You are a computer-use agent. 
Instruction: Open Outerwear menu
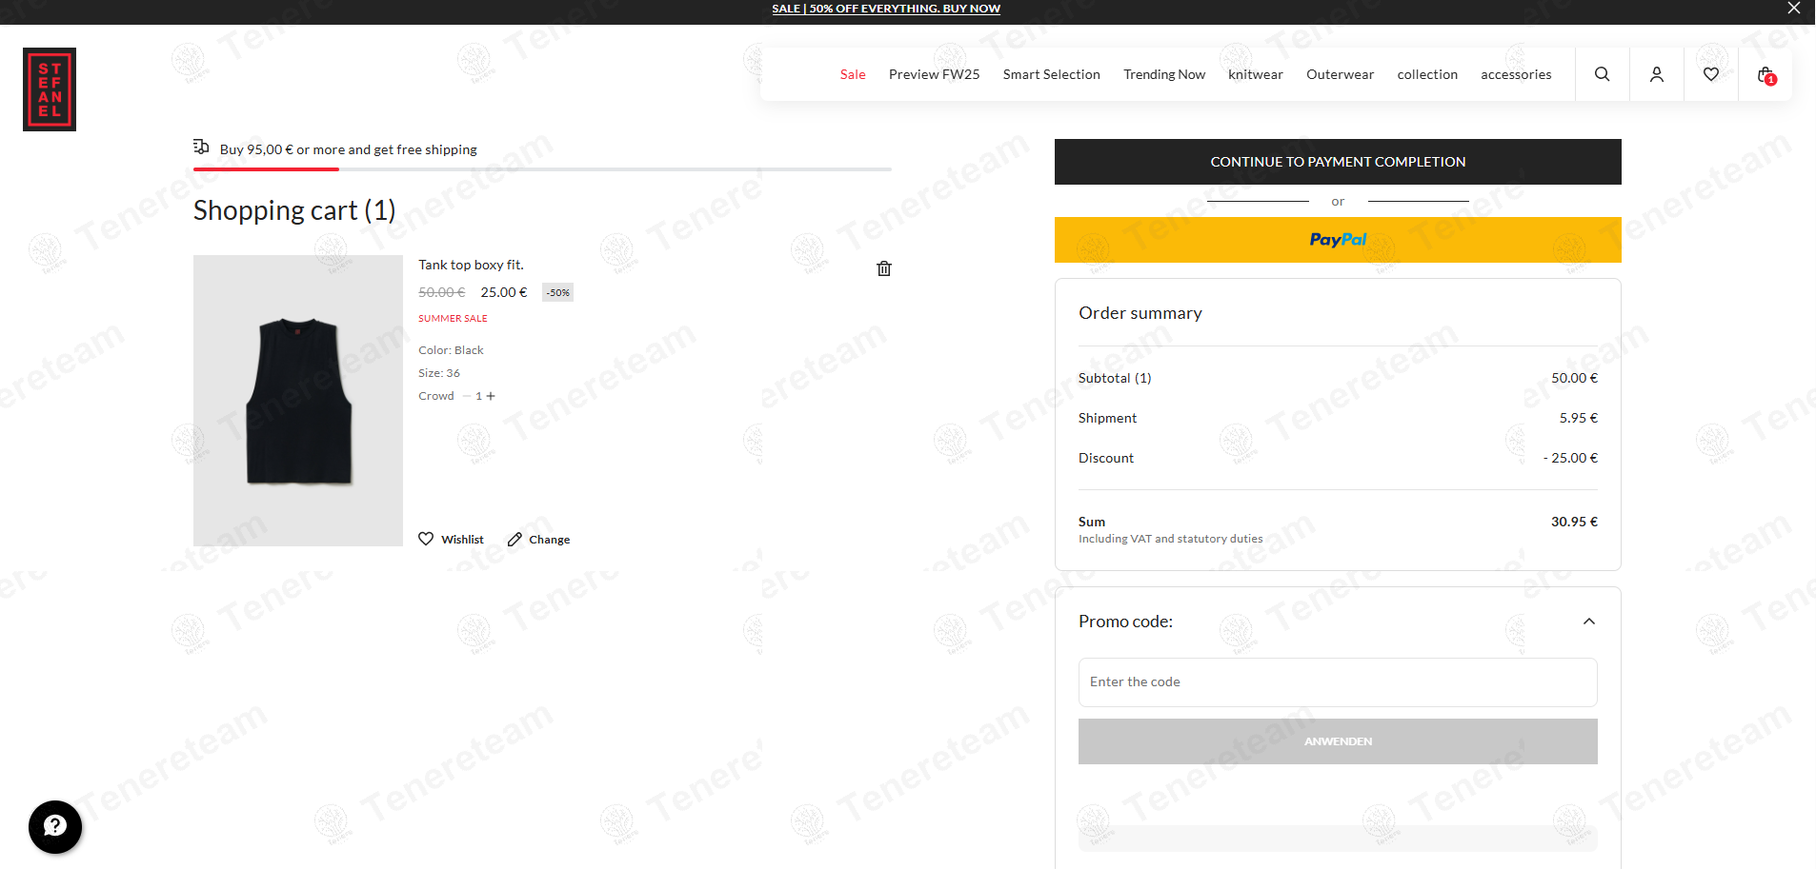(x=1340, y=74)
